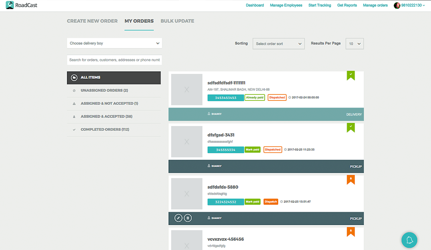Click clock icon beside 2017-02-25 11:23:35
This screenshot has height=250, width=431.
coord(285,150)
